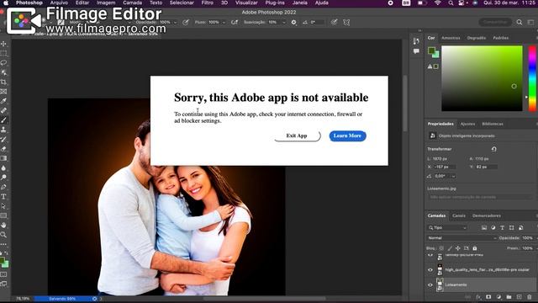Select the Hand tool
This screenshot has width=538, height=303.
click(3, 225)
